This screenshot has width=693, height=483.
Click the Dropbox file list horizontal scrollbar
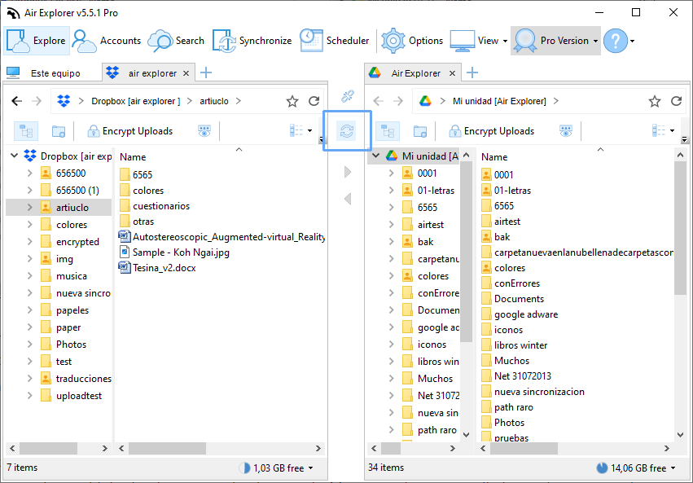coord(167,449)
